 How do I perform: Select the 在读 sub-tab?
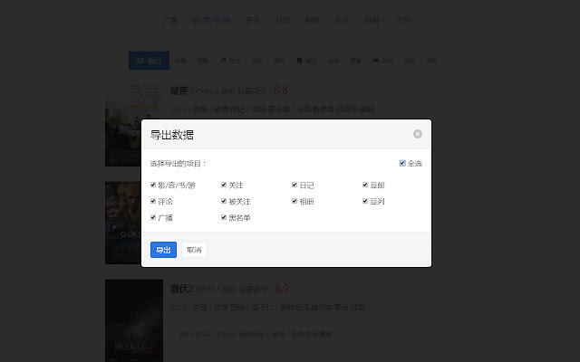(x=333, y=61)
